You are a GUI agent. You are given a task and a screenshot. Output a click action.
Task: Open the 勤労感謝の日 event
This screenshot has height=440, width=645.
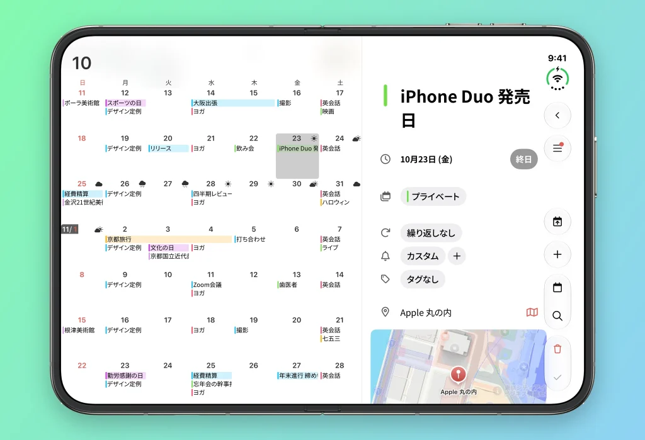pos(125,375)
